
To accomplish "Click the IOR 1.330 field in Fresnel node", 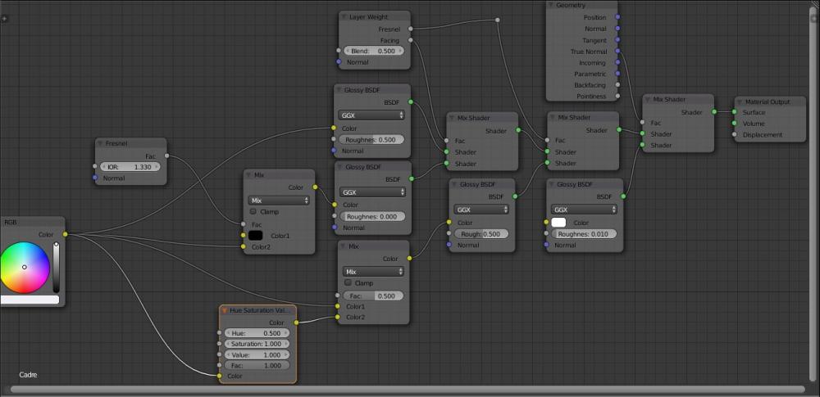I will [x=131, y=166].
